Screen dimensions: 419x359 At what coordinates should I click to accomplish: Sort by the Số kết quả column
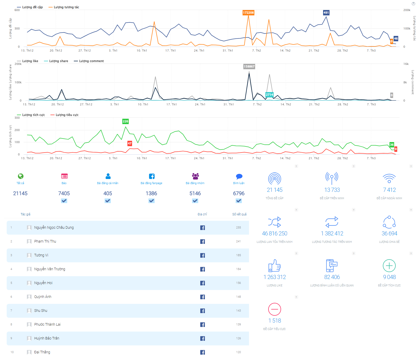(239, 214)
